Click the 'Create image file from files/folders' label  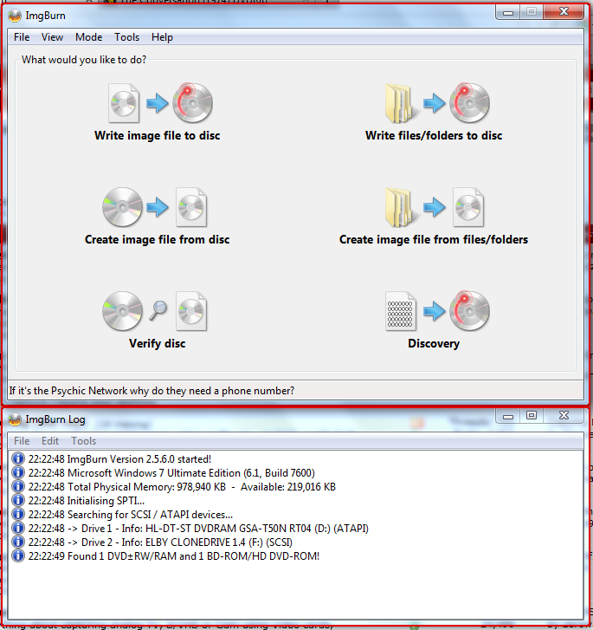(434, 240)
